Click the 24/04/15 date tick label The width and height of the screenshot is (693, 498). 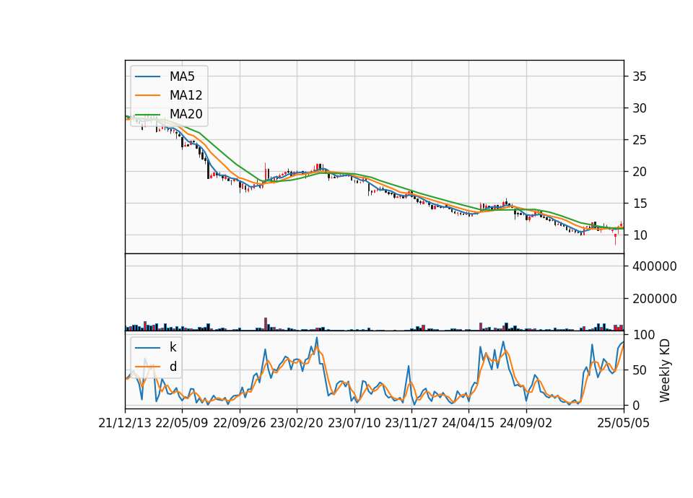468,423
